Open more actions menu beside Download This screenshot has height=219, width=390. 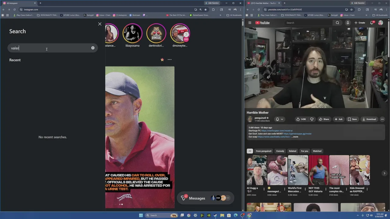pyautogui.click(x=382, y=119)
